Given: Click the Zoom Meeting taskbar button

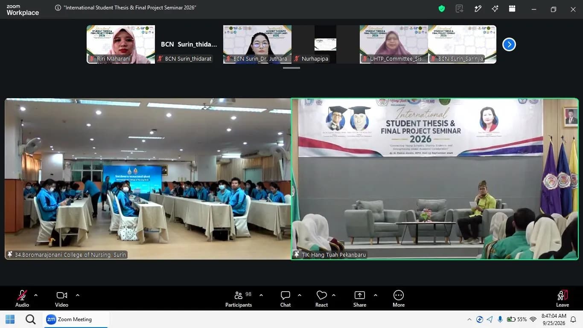Looking at the screenshot, I should click(x=77, y=319).
